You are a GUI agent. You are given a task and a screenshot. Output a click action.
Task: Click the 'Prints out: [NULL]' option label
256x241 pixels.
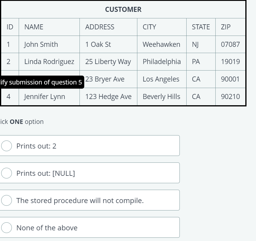46,173
